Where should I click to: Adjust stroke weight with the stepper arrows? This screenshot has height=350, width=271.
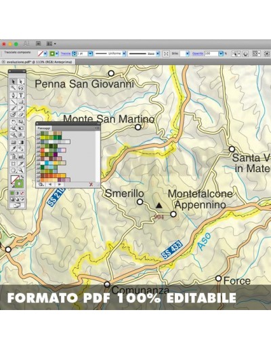tap(74, 53)
